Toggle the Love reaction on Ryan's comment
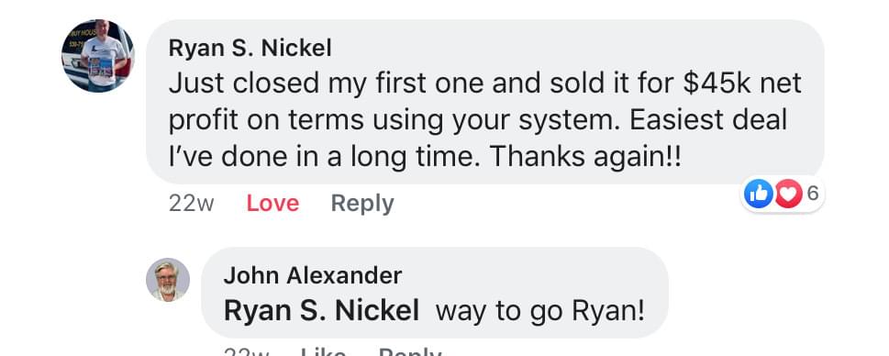Screen dimensions: 889x356 point(272,203)
